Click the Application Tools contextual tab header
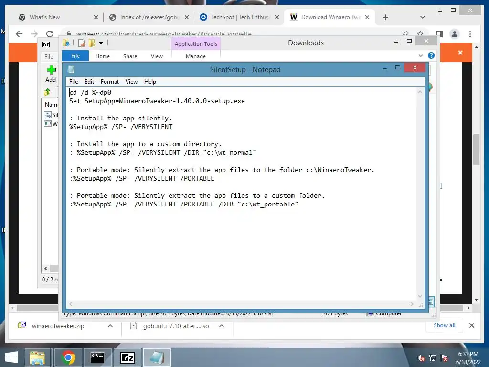This screenshot has height=367, width=489. 196,44
